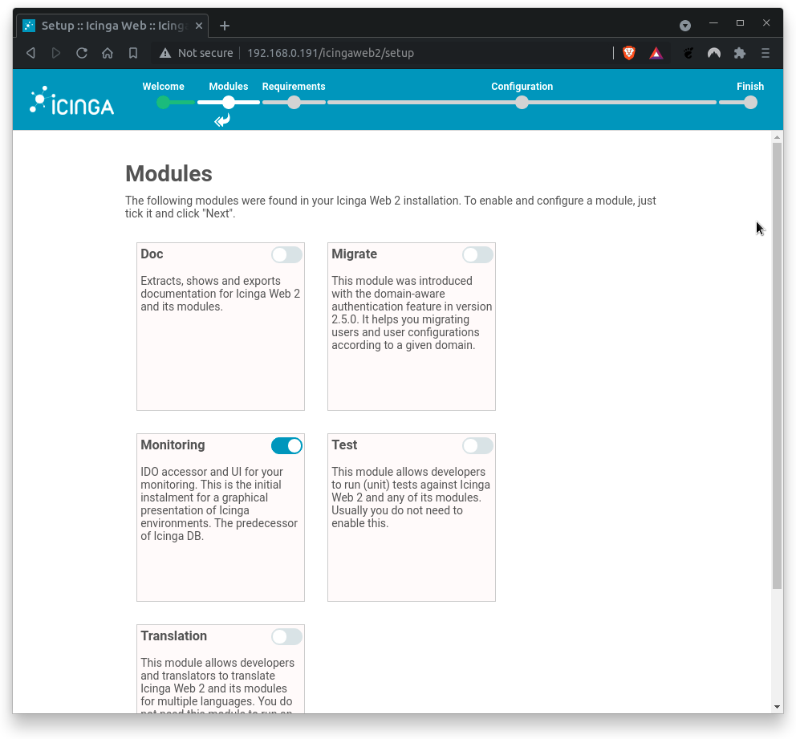Click the bookmark icon next to the address bar
This screenshot has width=796, height=739.
click(x=133, y=53)
